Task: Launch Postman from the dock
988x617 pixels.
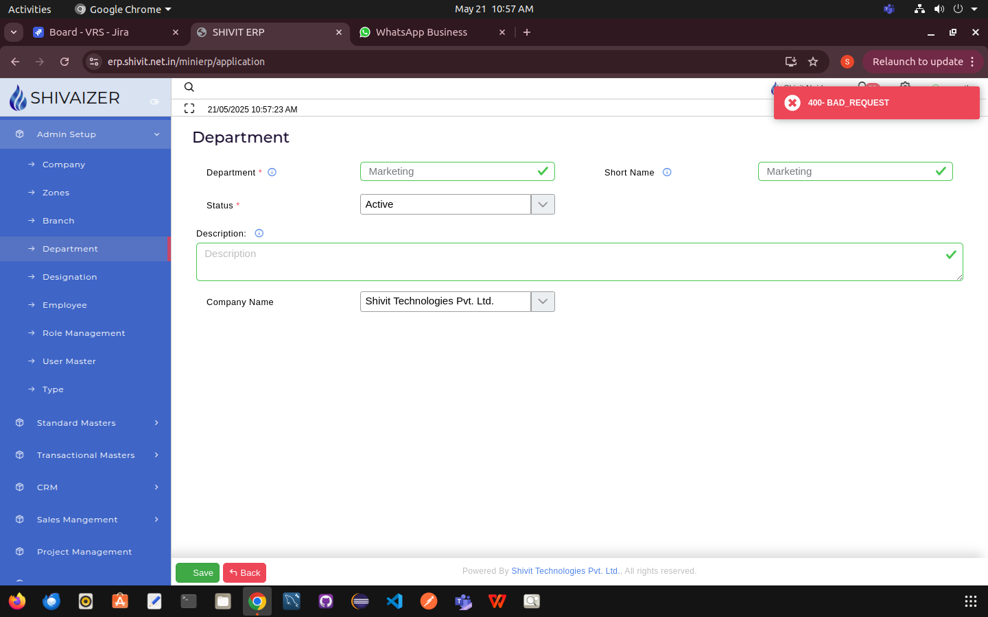Action: [x=429, y=601]
